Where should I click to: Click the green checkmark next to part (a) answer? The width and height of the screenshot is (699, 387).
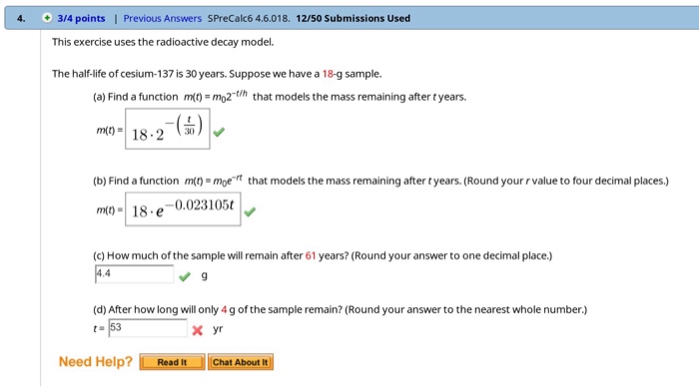click(x=219, y=132)
